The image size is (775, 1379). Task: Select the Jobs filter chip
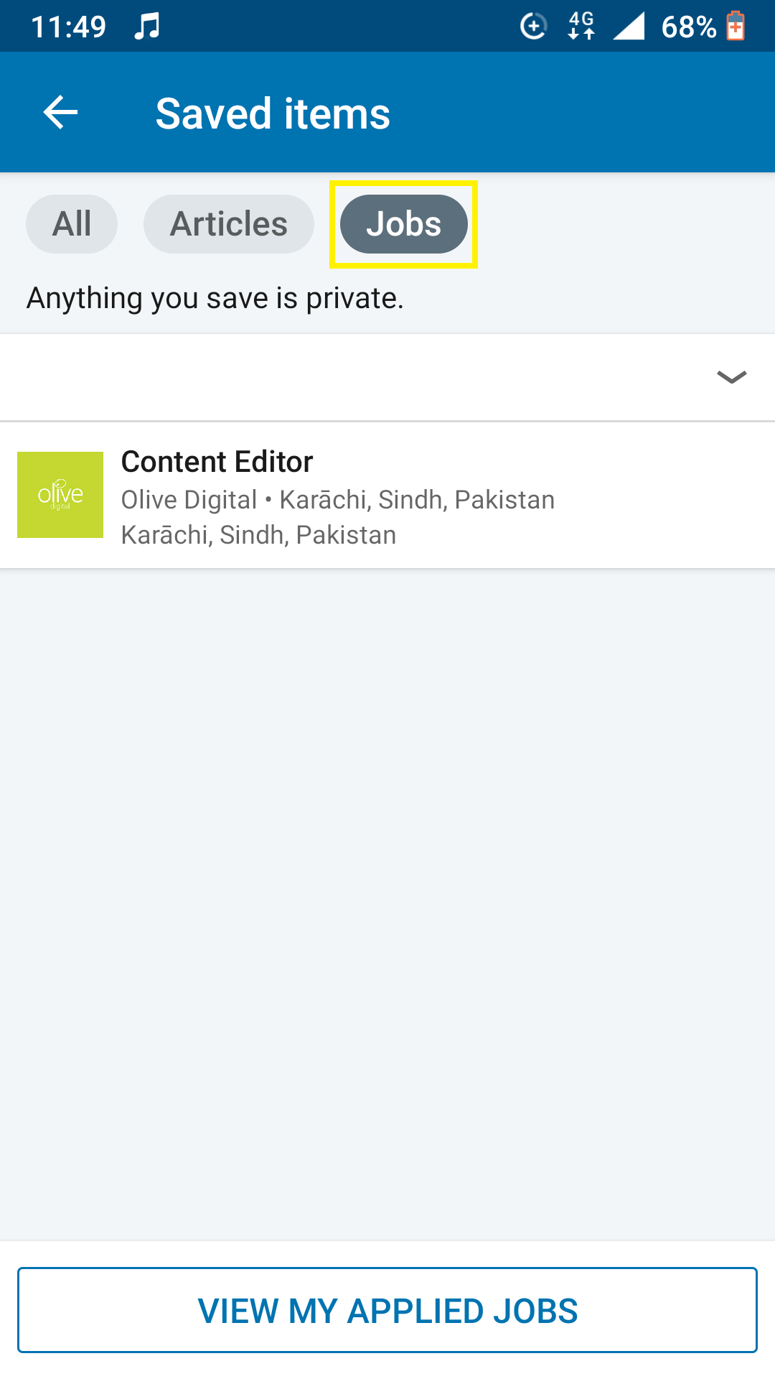pyautogui.click(x=404, y=224)
